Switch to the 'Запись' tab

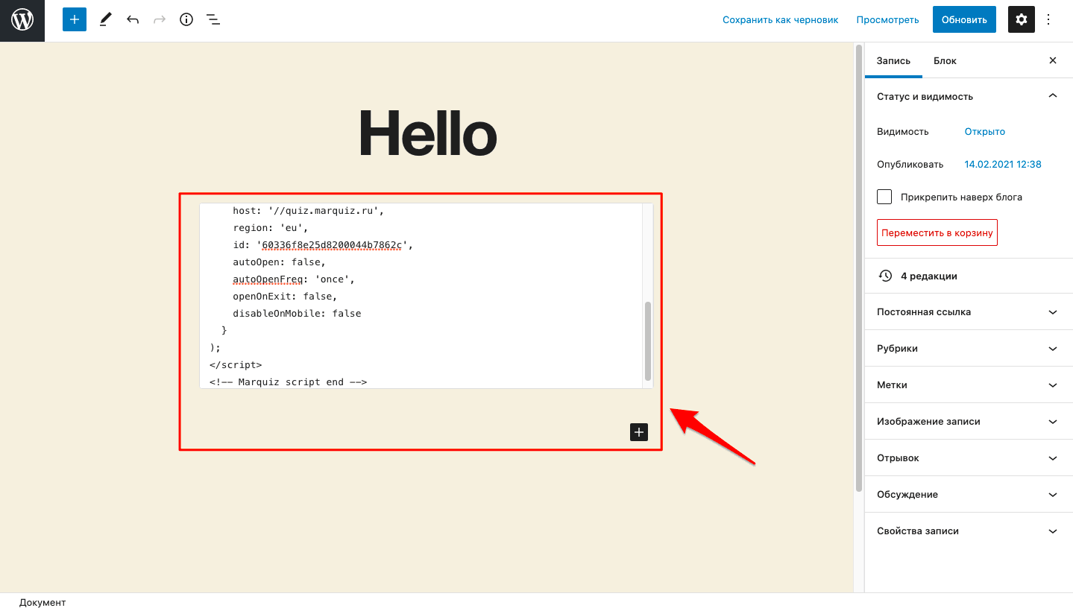pos(893,61)
